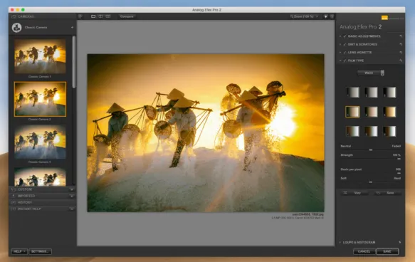Screen dimensions: 415x262
Task: Uncheck the Lens Vignette checkbox
Action: click(x=345, y=53)
